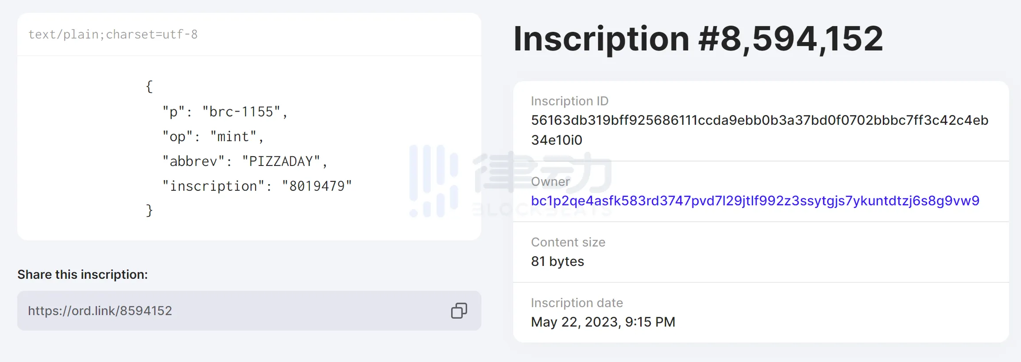1021x362 pixels.
Task: Click the "Inscription date" field label
Action: click(x=577, y=303)
